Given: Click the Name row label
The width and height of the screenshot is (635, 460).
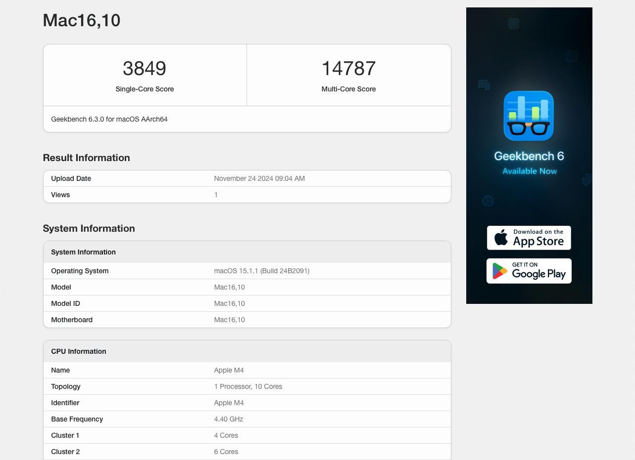Looking at the screenshot, I should [60, 370].
